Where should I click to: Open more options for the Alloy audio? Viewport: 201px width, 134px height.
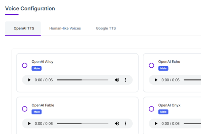pos(126,80)
